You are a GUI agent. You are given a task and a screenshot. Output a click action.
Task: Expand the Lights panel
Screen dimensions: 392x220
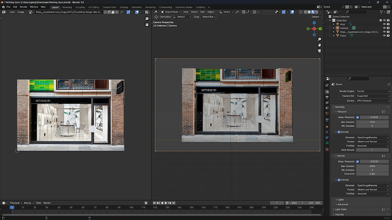tap(340, 200)
